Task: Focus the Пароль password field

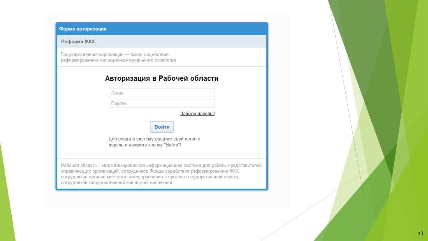Action: tap(162, 103)
